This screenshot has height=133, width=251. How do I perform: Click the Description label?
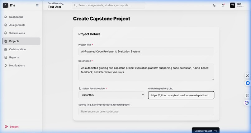click(x=85, y=61)
